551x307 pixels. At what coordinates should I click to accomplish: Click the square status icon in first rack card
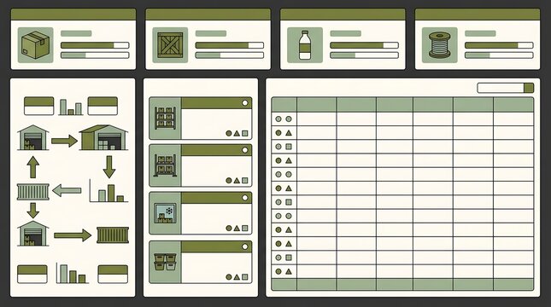tap(245, 133)
